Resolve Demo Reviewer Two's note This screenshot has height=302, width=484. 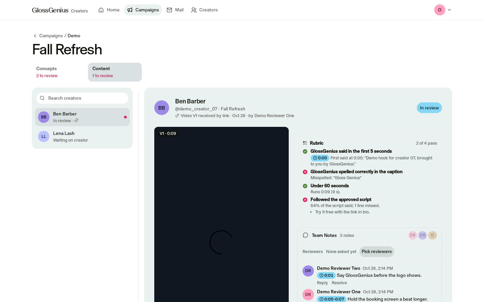[339, 283]
